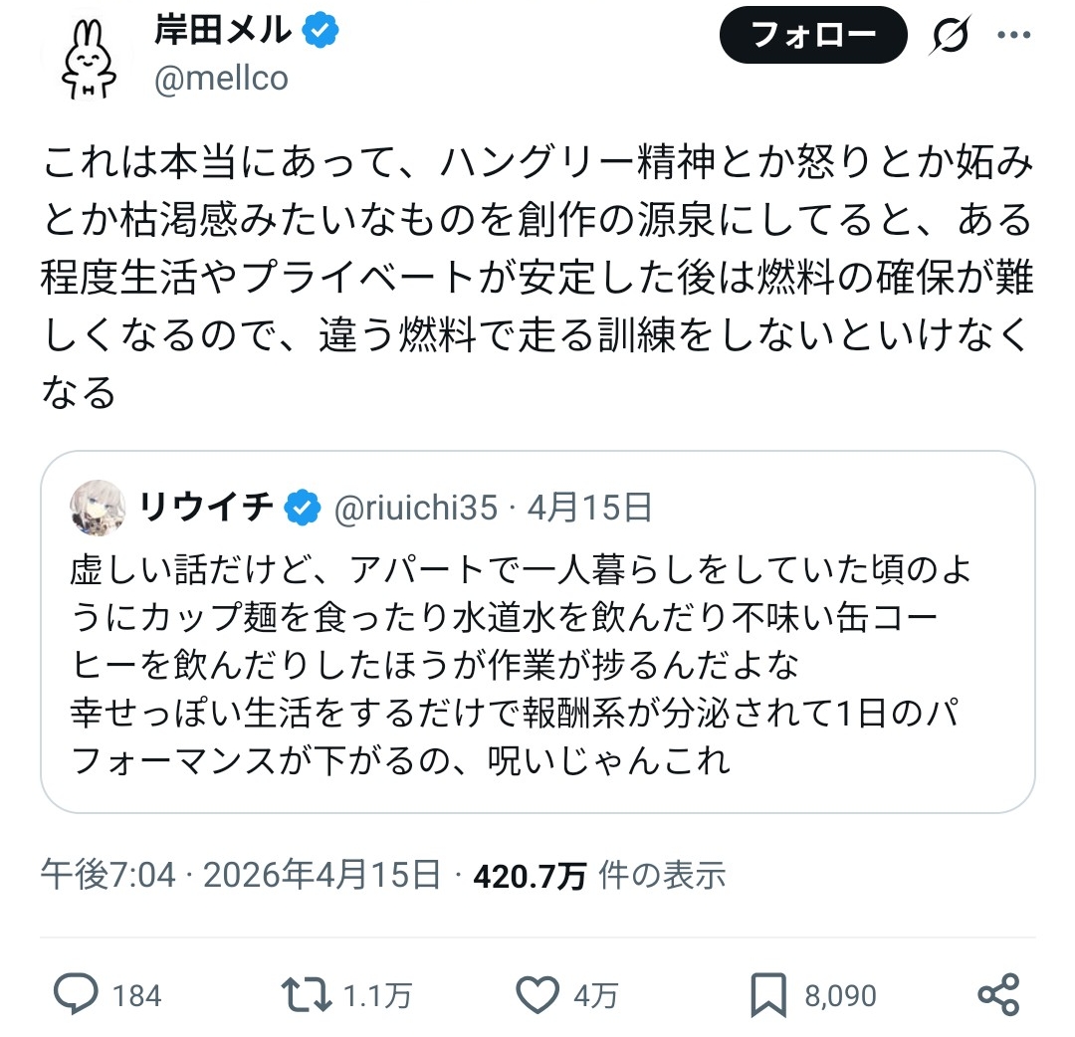The height and width of the screenshot is (1037, 1075).
Task: Click the リウイチ display name
Action: point(206,509)
